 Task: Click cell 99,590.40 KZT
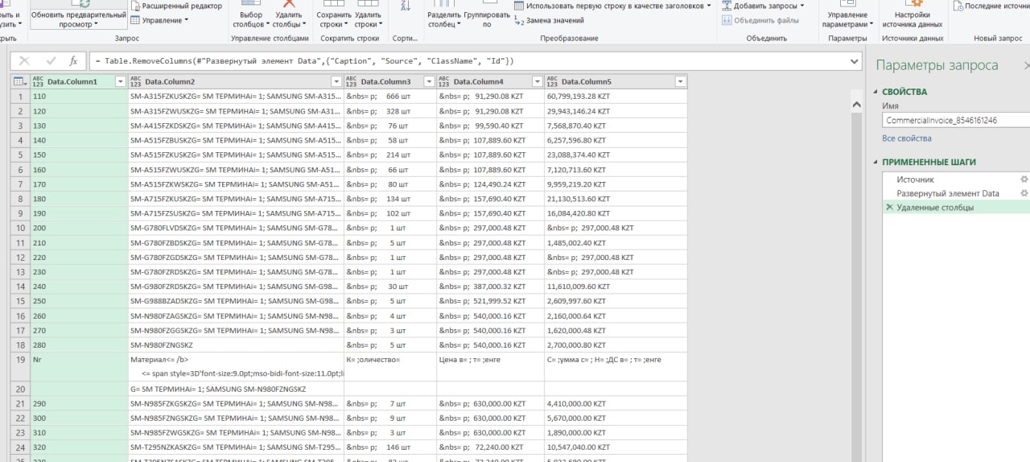490,125
